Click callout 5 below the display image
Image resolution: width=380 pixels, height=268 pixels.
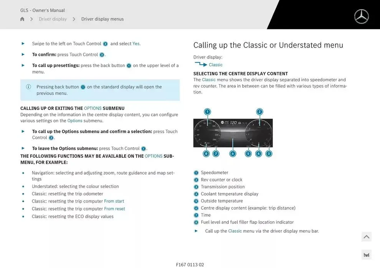(x=248, y=154)
